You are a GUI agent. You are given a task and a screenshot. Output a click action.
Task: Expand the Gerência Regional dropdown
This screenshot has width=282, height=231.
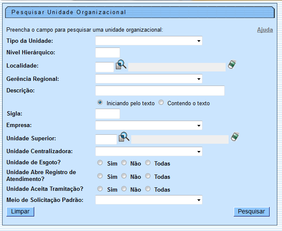tap(149, 79)
